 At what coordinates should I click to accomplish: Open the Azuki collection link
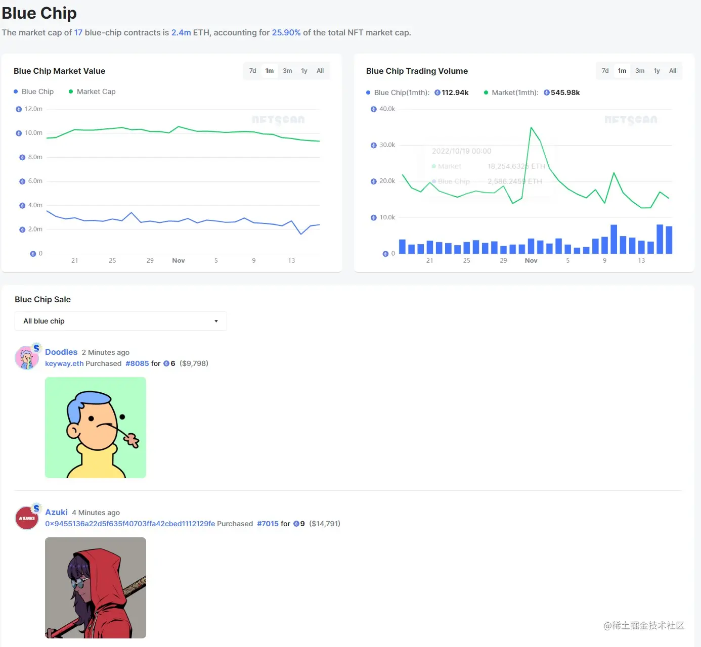coord(56,512)
